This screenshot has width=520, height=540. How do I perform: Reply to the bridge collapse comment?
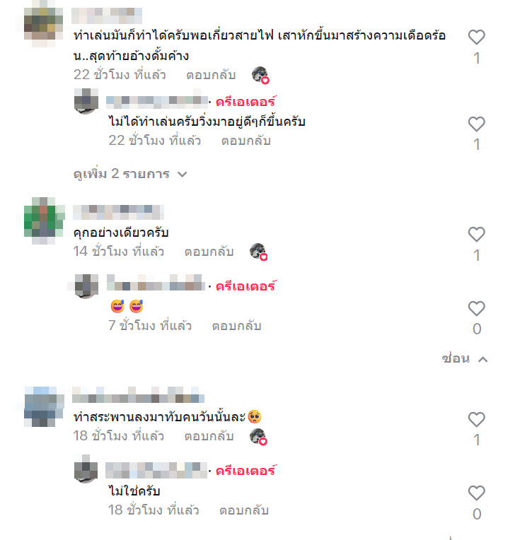(x=209, y=436)
